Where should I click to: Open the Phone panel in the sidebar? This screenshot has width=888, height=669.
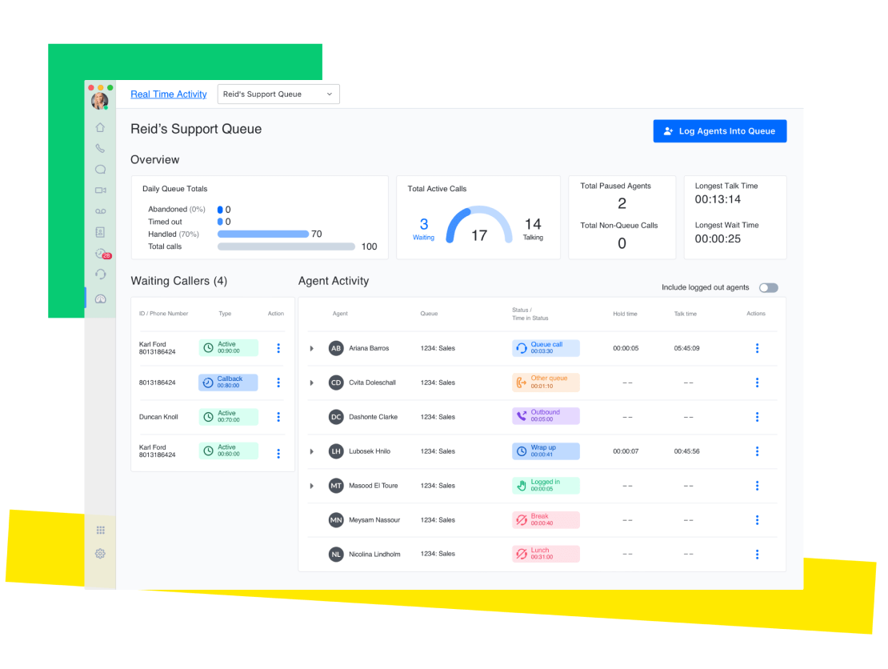100,148
